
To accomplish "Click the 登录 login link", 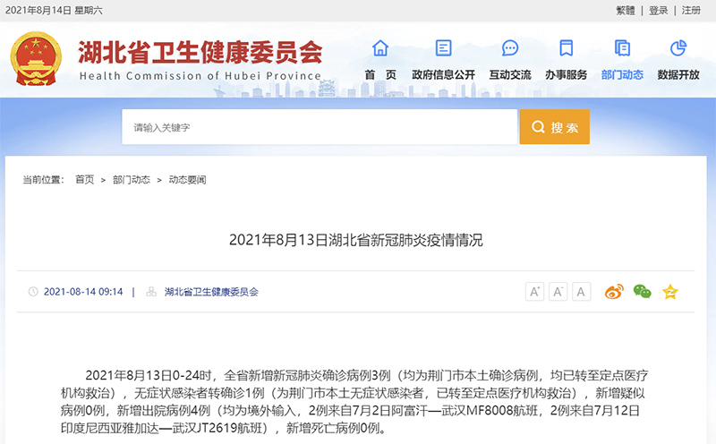I will (x=659, y=10).
